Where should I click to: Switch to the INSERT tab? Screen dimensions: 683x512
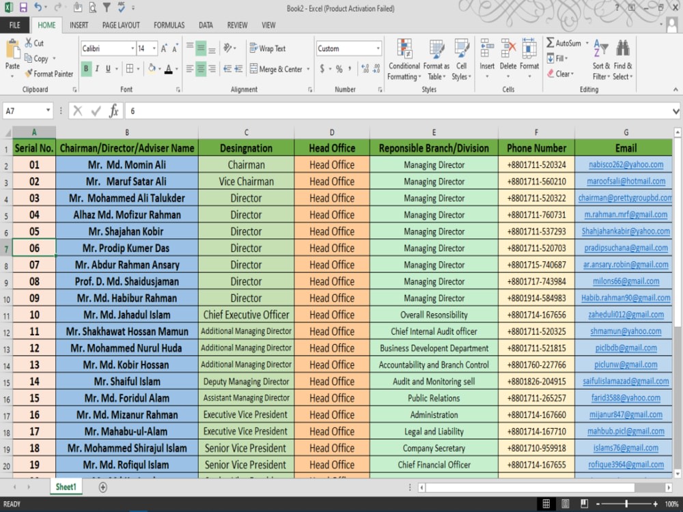79,25
